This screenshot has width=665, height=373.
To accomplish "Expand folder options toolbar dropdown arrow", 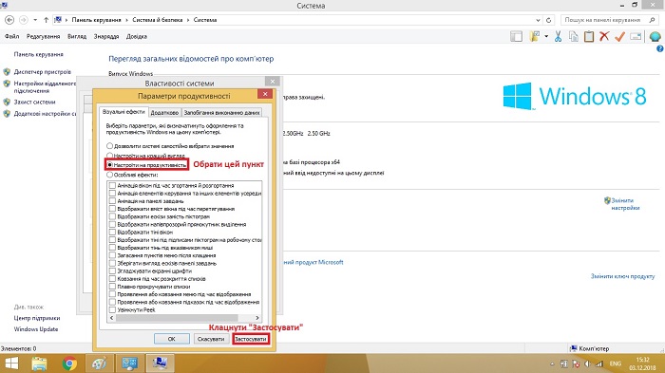I will pos(546,36).
